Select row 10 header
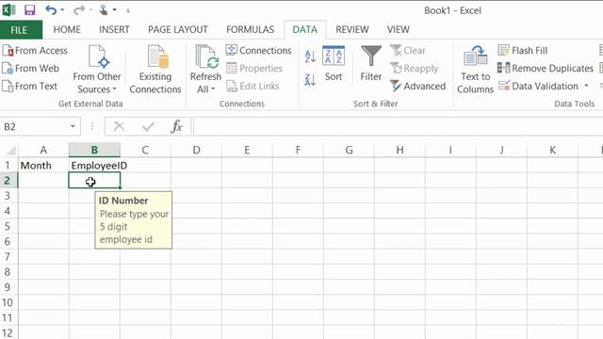Screen dimensions: 603x339 coord(8,302)
